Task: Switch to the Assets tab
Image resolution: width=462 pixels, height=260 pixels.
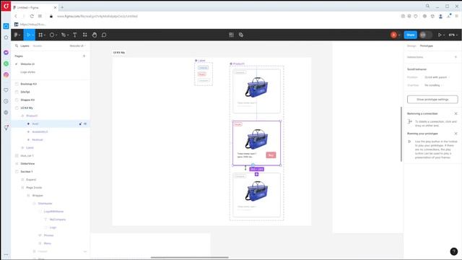Action: tap(38, 45)
